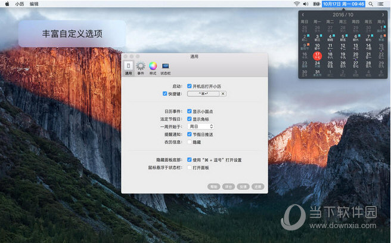Open the 样式 color wheel style tab

point(153,68)
